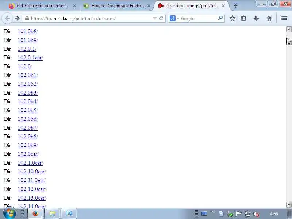Open the third taskbar program button
292x219 pixels.
[69, 214]
